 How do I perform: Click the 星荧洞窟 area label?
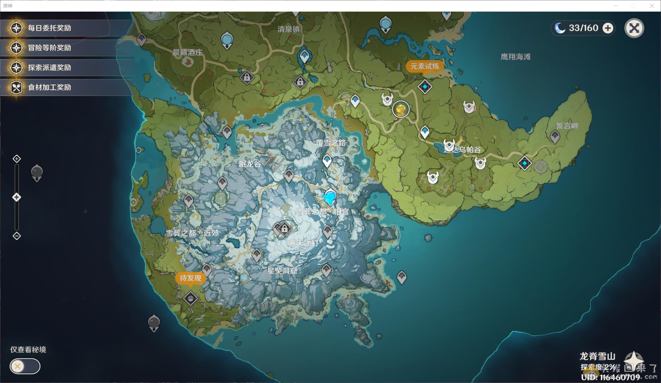coord(282,271)
